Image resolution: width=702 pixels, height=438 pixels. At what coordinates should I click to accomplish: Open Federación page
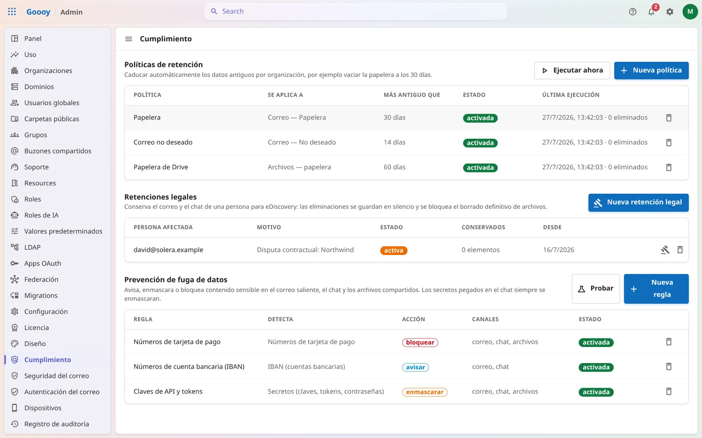pos(58,279)
